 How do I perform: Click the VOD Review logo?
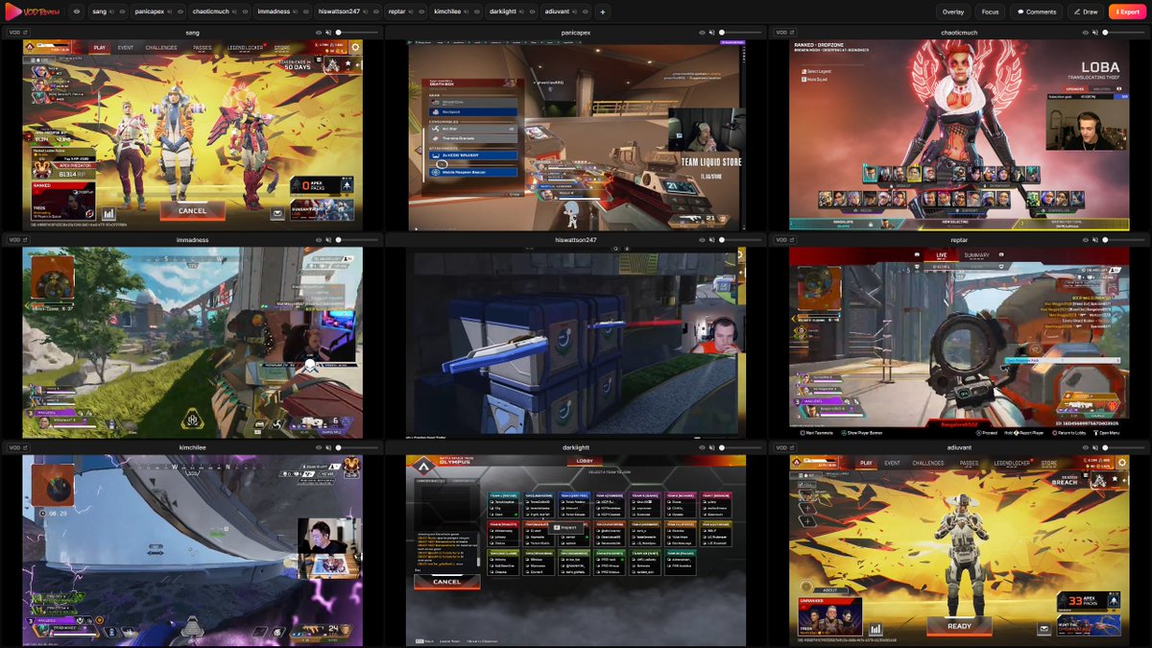coord(33,12)
